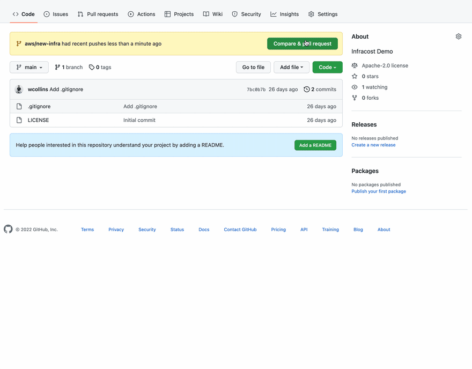Click the Infracost Demo description text

[x=372, y=51]
